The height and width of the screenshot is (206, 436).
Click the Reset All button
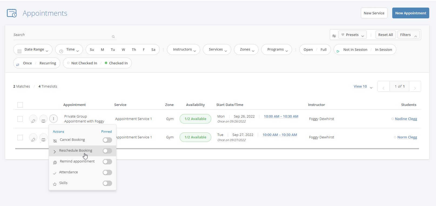point(385,35)
